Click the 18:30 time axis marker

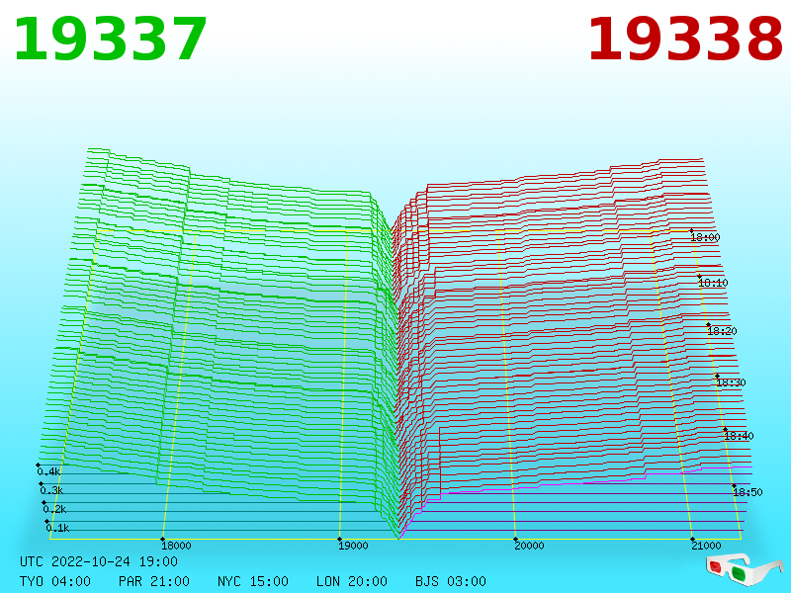coord(731,382)
